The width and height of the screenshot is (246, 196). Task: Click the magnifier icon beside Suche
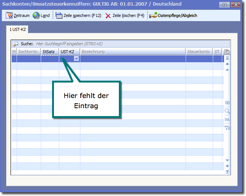tap(16, 44)
